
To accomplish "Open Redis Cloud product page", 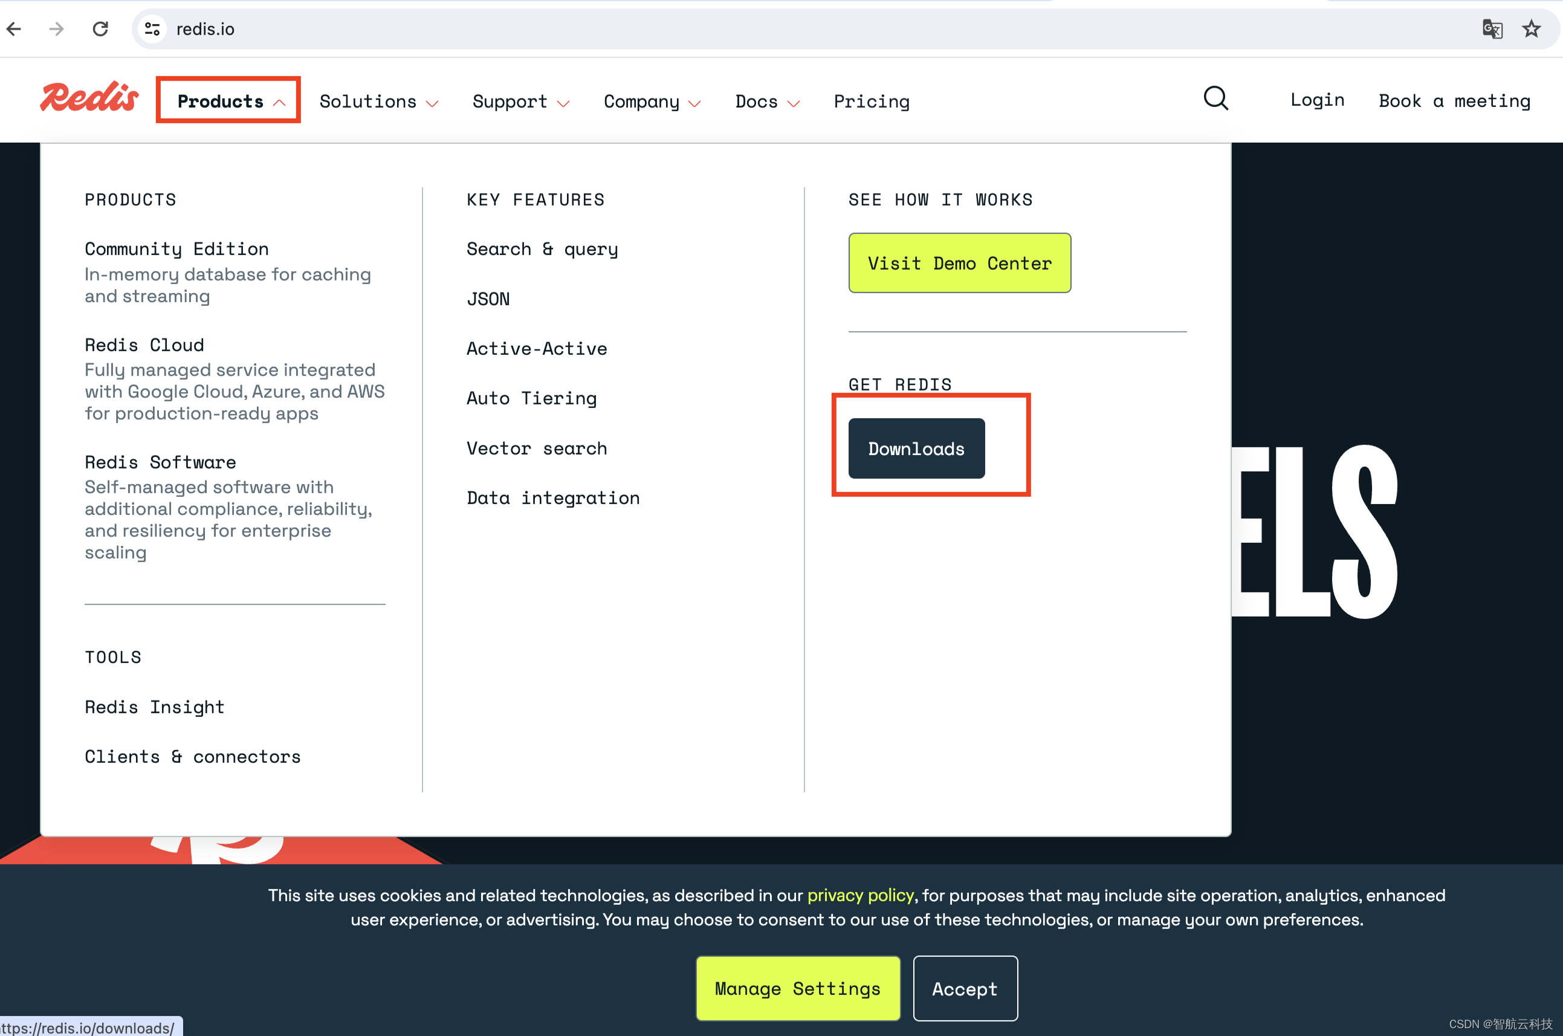I will coord(144,345).
